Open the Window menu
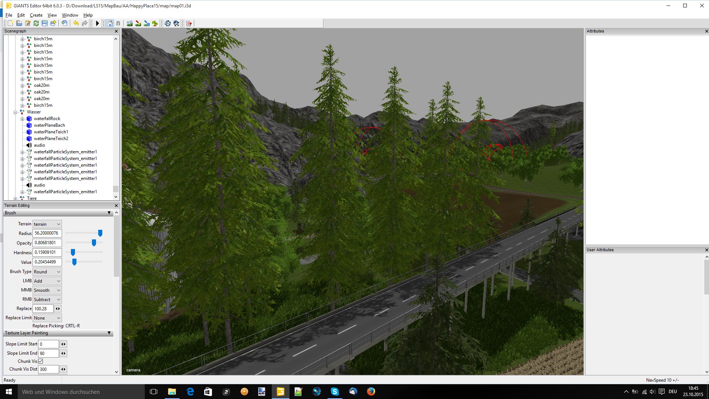Image resolution: width=709 pixels, height=399 pixels. click(70, 15)
